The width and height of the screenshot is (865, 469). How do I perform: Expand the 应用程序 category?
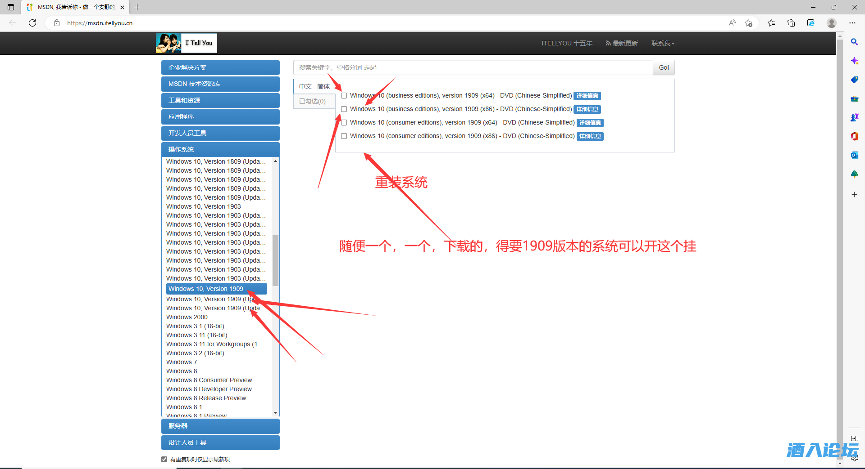[x=220, y=117]
